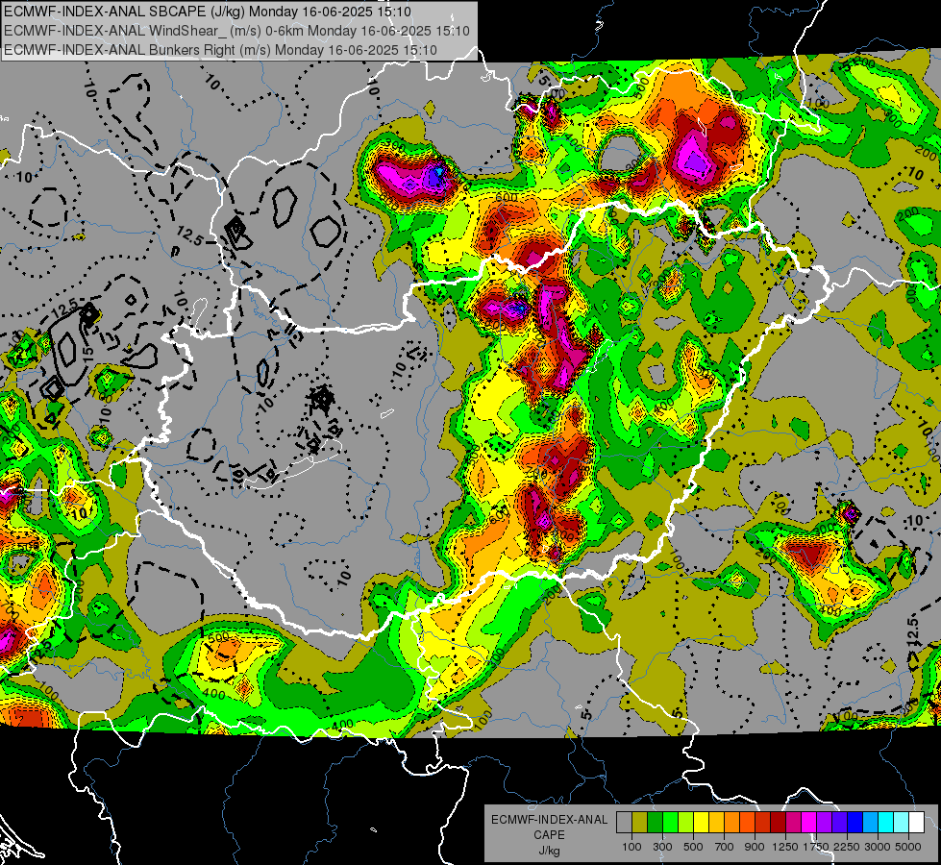
Task: Pick the pale cyan swatch left of 5000
Action: (902, 823)
